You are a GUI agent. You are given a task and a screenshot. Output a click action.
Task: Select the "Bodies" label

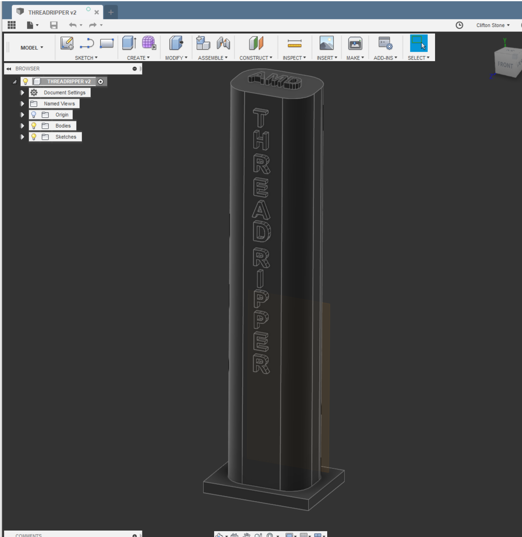[x=63, y=126]
